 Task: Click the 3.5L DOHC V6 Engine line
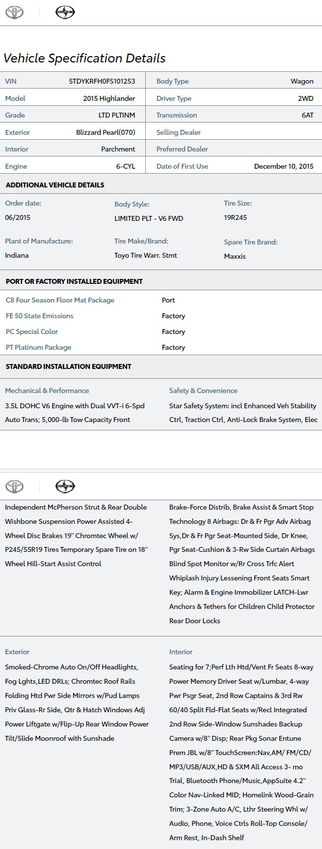point(75,406)
